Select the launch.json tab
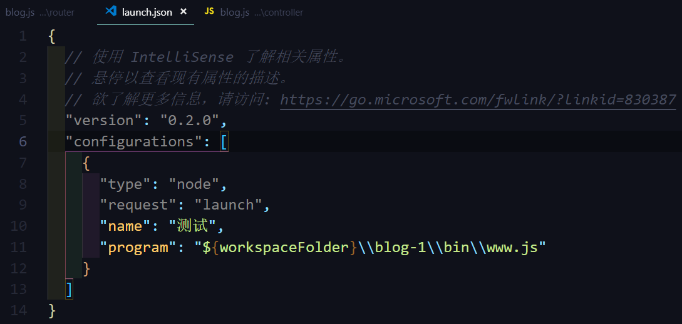Screen dimensions: 682x324 point(147,13)
